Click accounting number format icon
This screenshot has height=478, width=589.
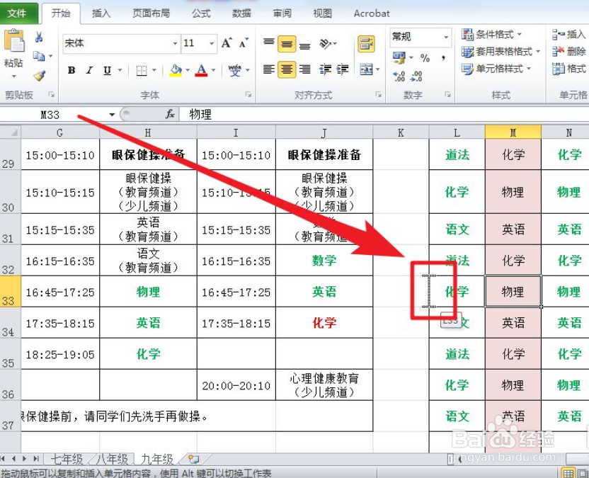click(399, 58)
